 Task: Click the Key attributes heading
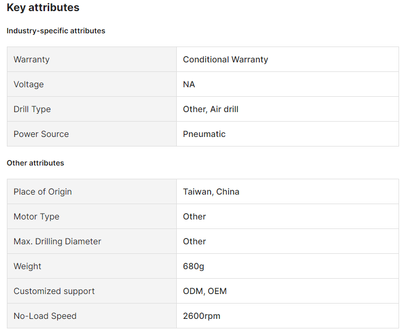coord(43,7)
